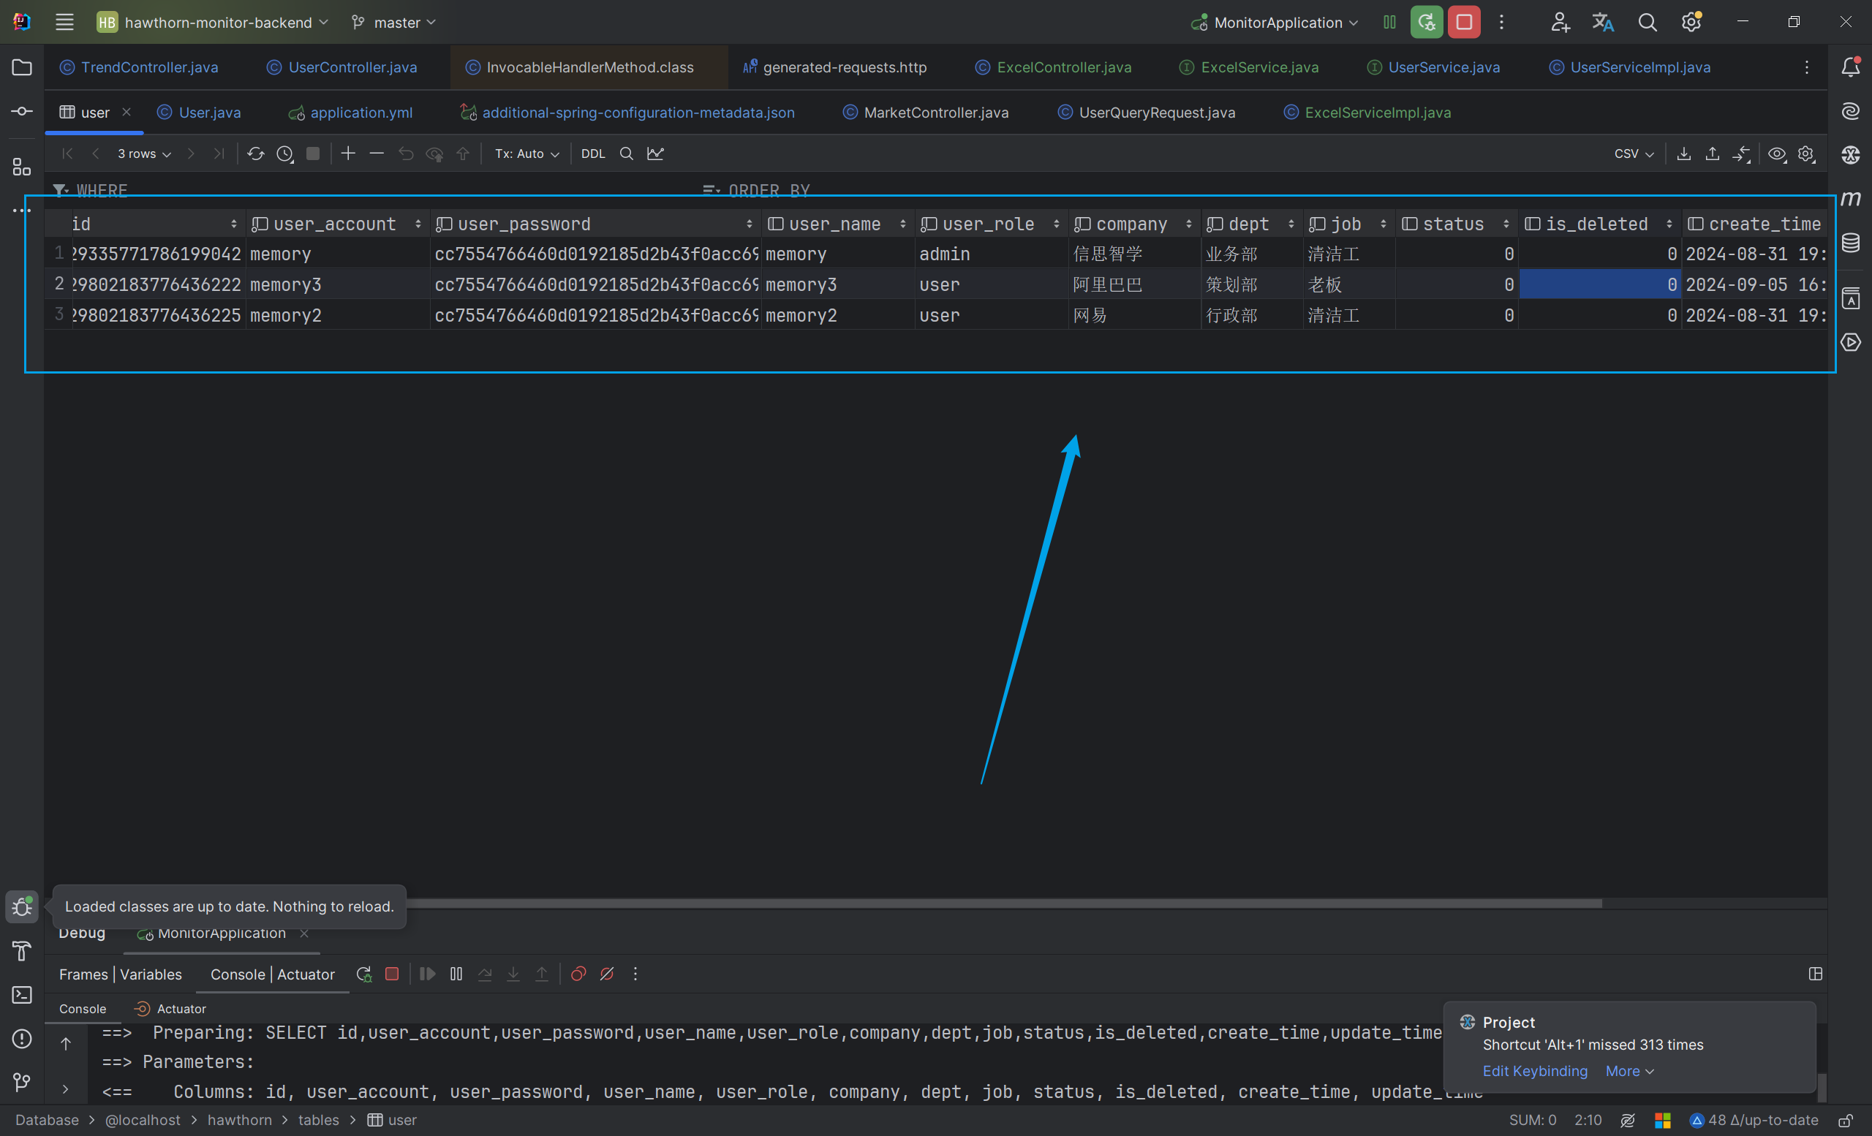Pause the debug program
1872x1136 pixels.
tap(456, 974)
